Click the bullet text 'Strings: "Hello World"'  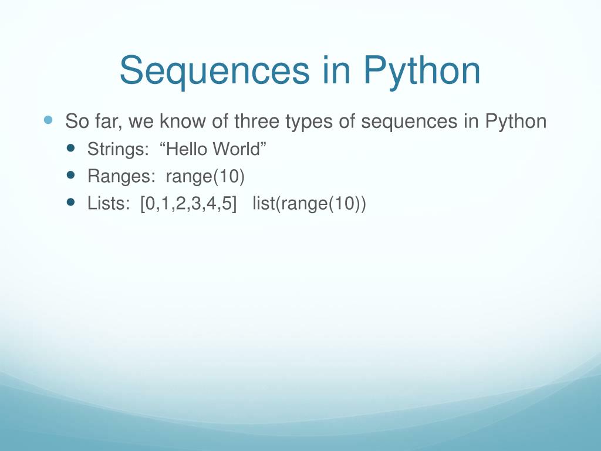coord(177,149)
